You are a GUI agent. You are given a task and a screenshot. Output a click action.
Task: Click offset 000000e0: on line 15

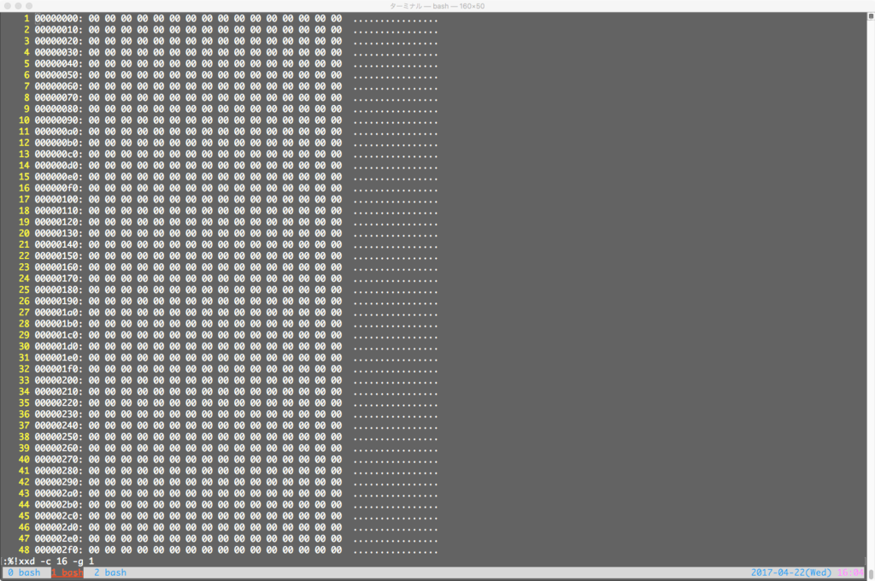click(x=59, y=176)
